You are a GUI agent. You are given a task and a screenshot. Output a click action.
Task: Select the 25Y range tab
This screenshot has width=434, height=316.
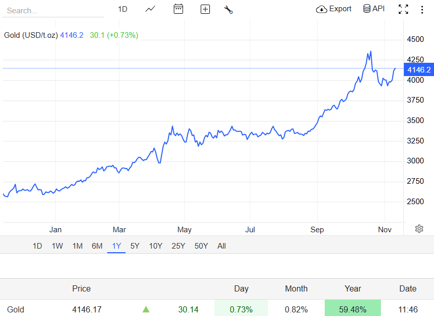tap(178, 246)
